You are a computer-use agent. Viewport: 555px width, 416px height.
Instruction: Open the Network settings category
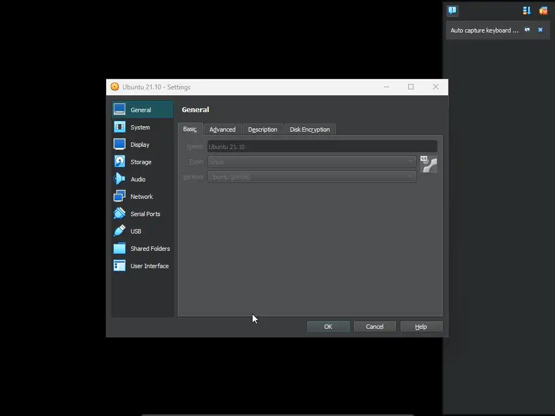tap(143, 196)
